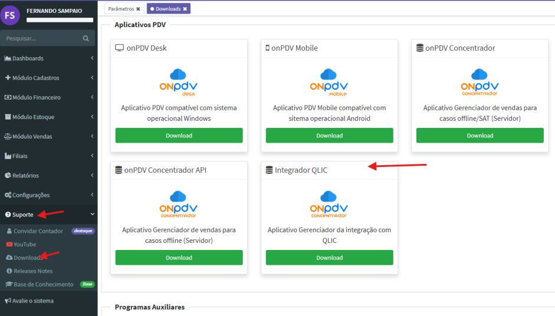
Task: Download the onPDV Concentrador application
Action: [480, 136]
